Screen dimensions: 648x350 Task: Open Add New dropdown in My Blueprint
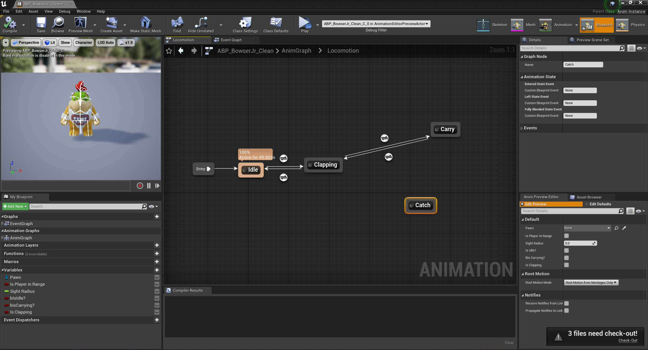tap(15, 206)
